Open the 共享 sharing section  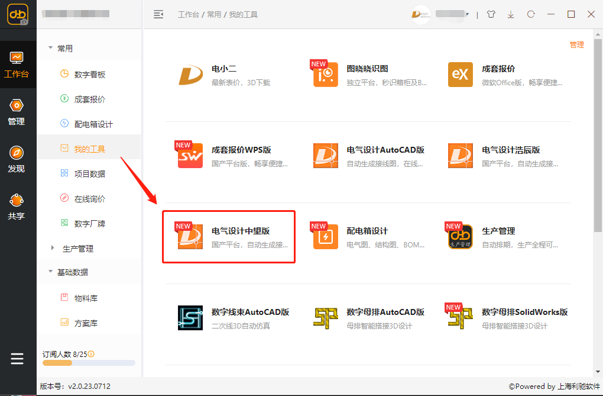point(17,207)
